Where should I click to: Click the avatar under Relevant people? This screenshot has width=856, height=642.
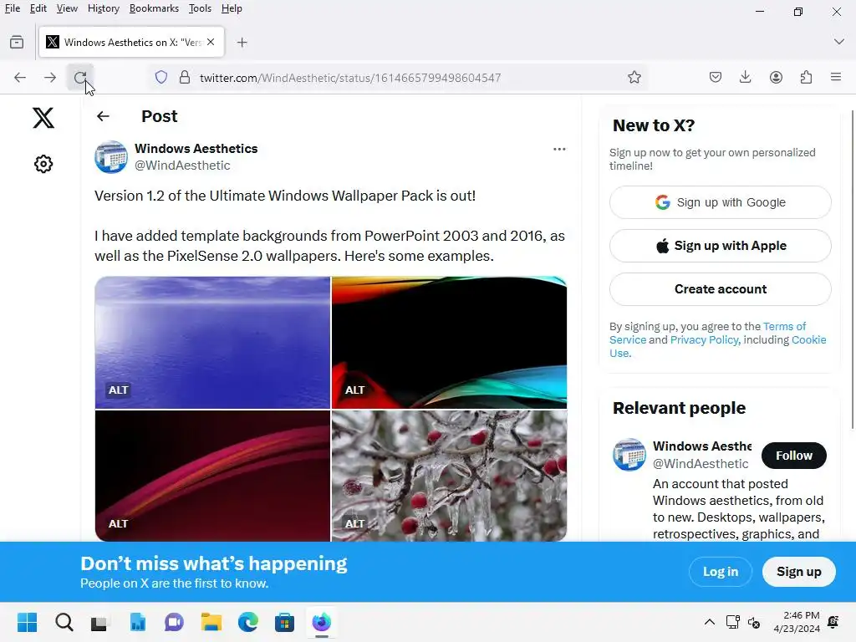pyautogui.click(x=629, y=454)
